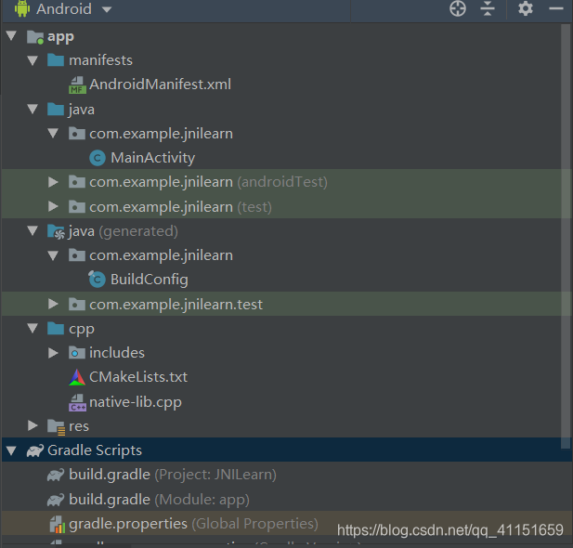Collapse the cpp folder
This screenshot has height=548, width=573.
[x=33, y=328]
